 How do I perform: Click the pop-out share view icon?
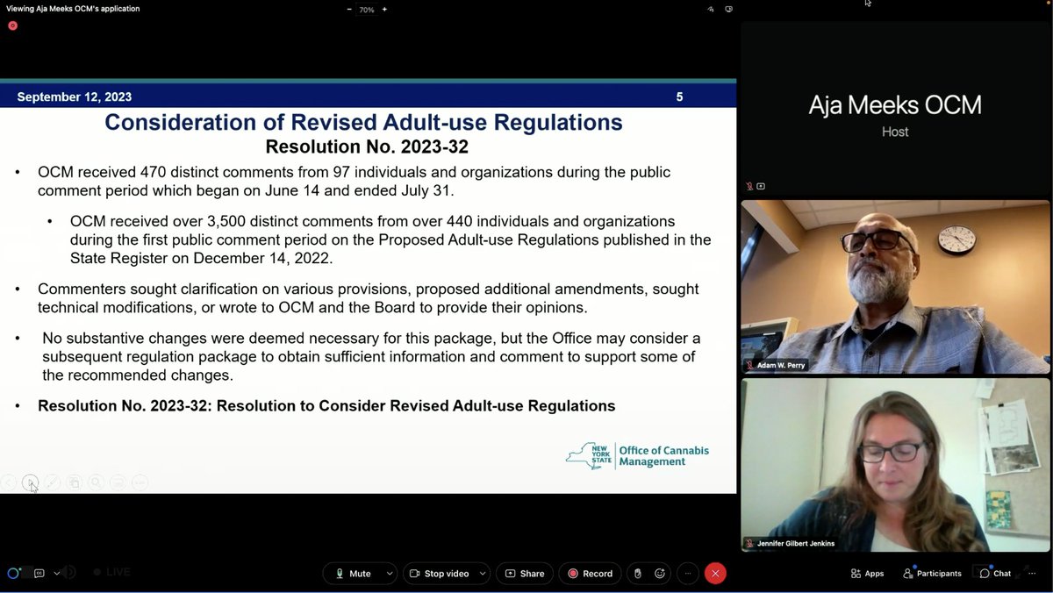728,10
